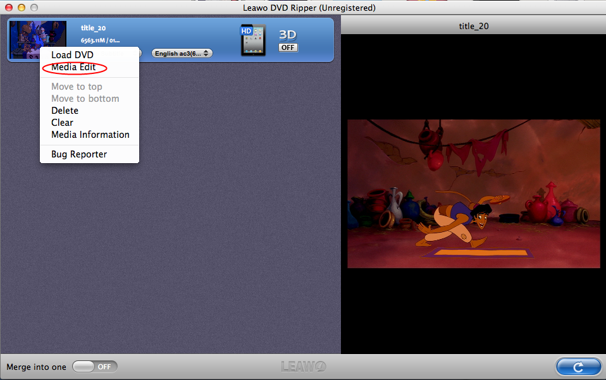The height and width of the screenshot is (380, 606).
Task: Select the title_20 video thumbnail
Action: [38, 40]
